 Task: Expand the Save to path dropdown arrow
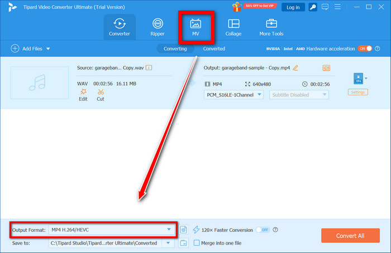(168, 243)
